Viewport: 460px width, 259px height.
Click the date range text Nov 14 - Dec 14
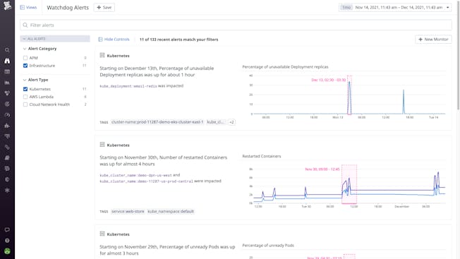(399, 7)
